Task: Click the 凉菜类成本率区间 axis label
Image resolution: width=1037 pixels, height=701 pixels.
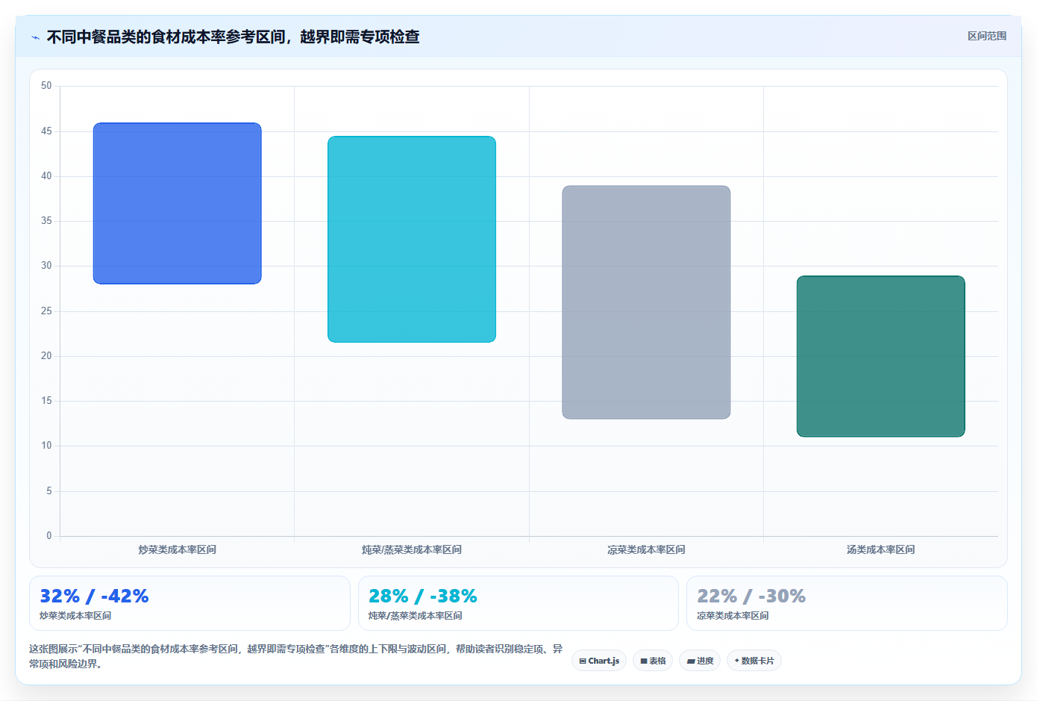Action: point(646,549)
